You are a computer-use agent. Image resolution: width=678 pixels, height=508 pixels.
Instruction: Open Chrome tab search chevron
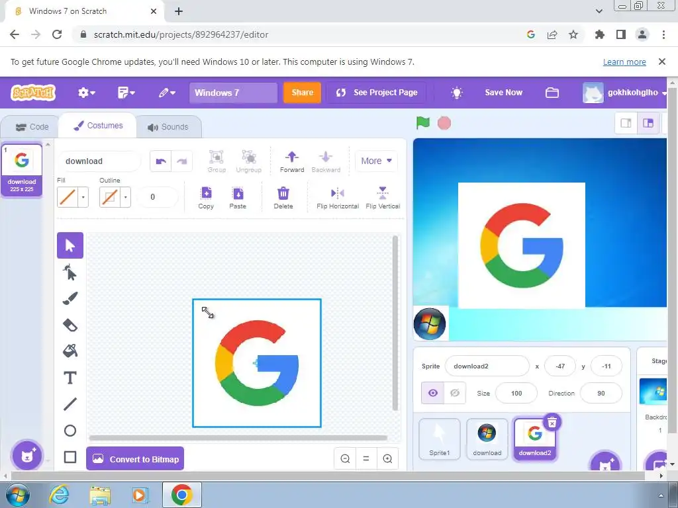tap(599, 11)
